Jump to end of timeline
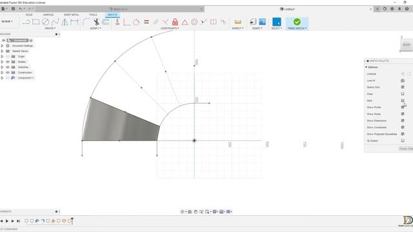 point(18,221)
